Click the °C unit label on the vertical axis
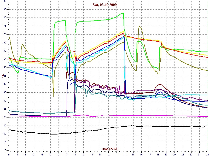Viewport: 209px width, 157px height. coord(3,76)
